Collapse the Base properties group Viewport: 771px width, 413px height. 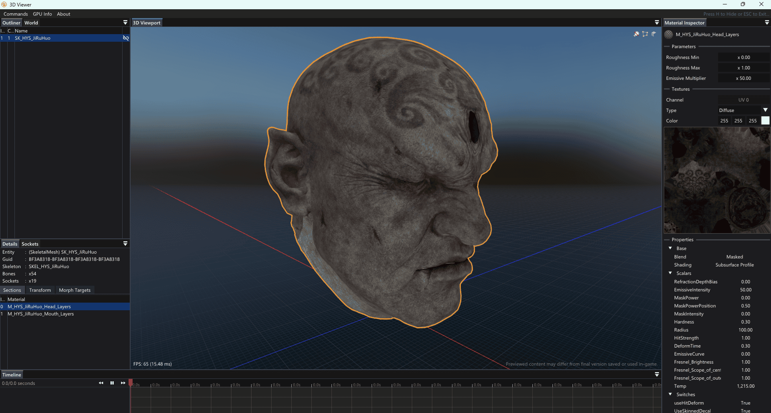click(670, 248)
